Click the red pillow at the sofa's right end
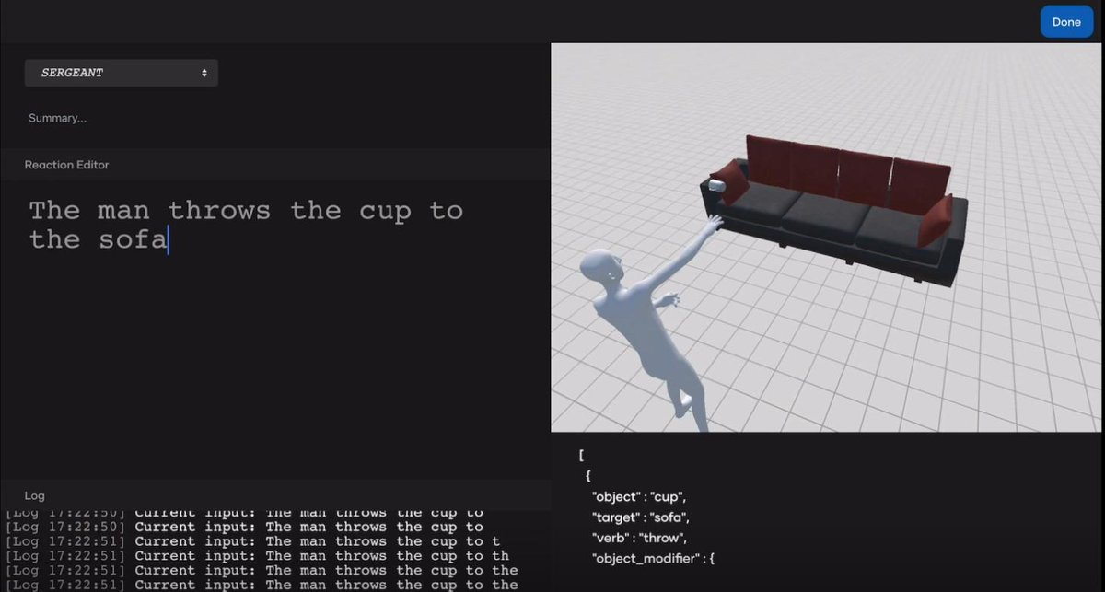 [x=936, y=220]
